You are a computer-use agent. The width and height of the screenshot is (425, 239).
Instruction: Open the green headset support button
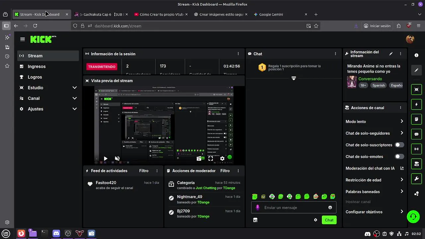[413, 217]
